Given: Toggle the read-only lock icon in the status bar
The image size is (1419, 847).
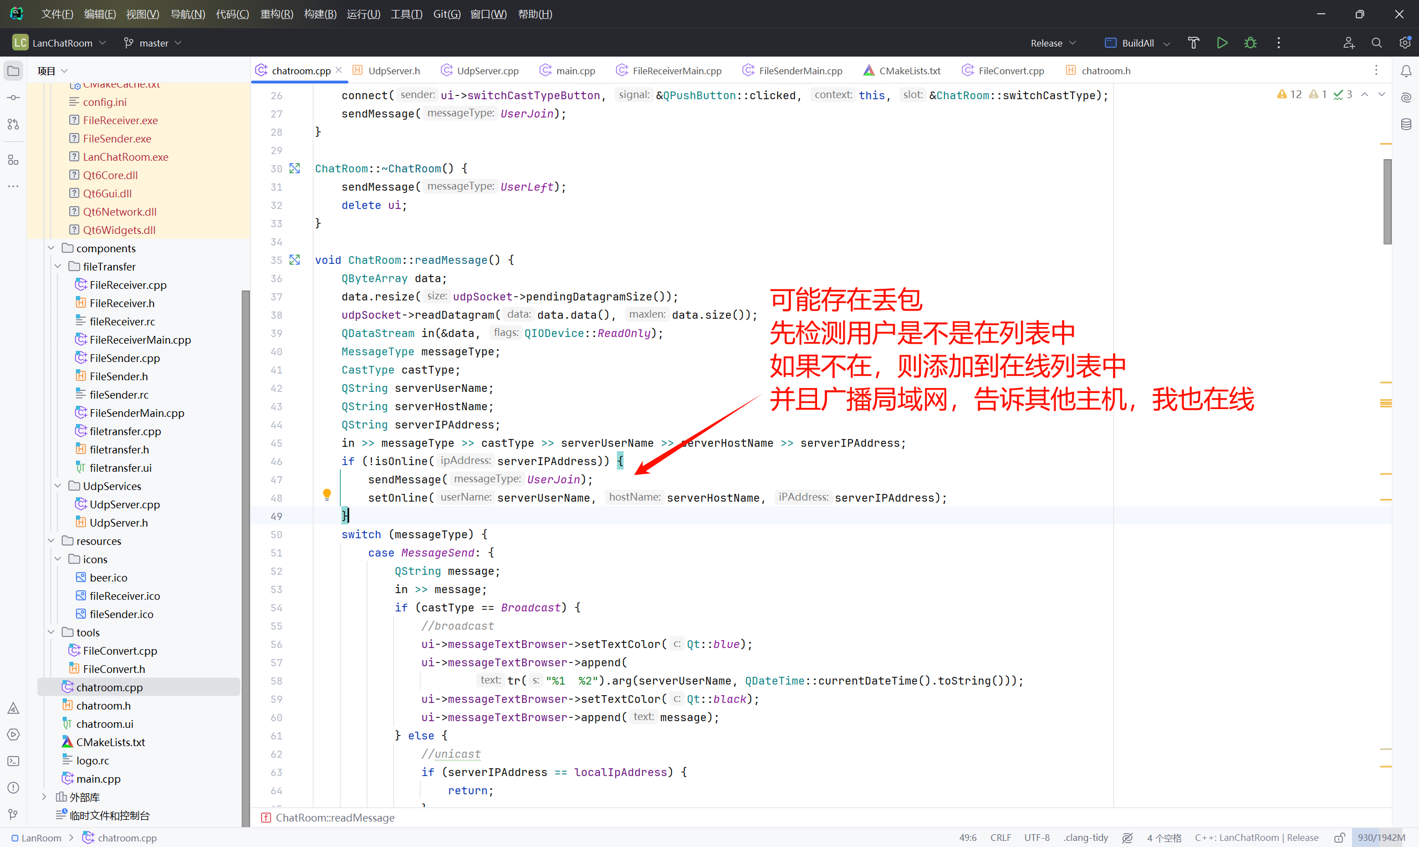Looking at the screenshot, I should pyautogui.click(x=1339, y=837).
